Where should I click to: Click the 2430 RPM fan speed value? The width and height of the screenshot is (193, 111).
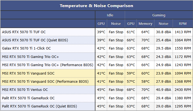click(x=183, y=90)
